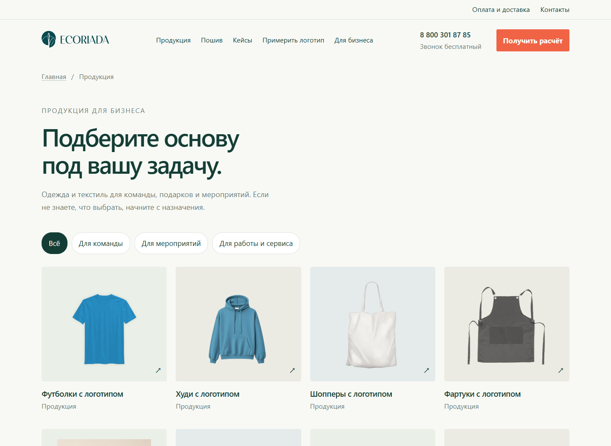Open Худи с логотипом title
This screenshot has height=446, width=611.
click(x=207, y=394)
